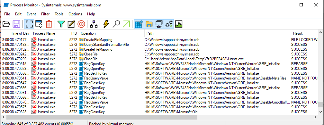Select the Uninst.exe Temp path CloseFile row
The height and width of the screenshot is (125, 324).
click(159, 59)
